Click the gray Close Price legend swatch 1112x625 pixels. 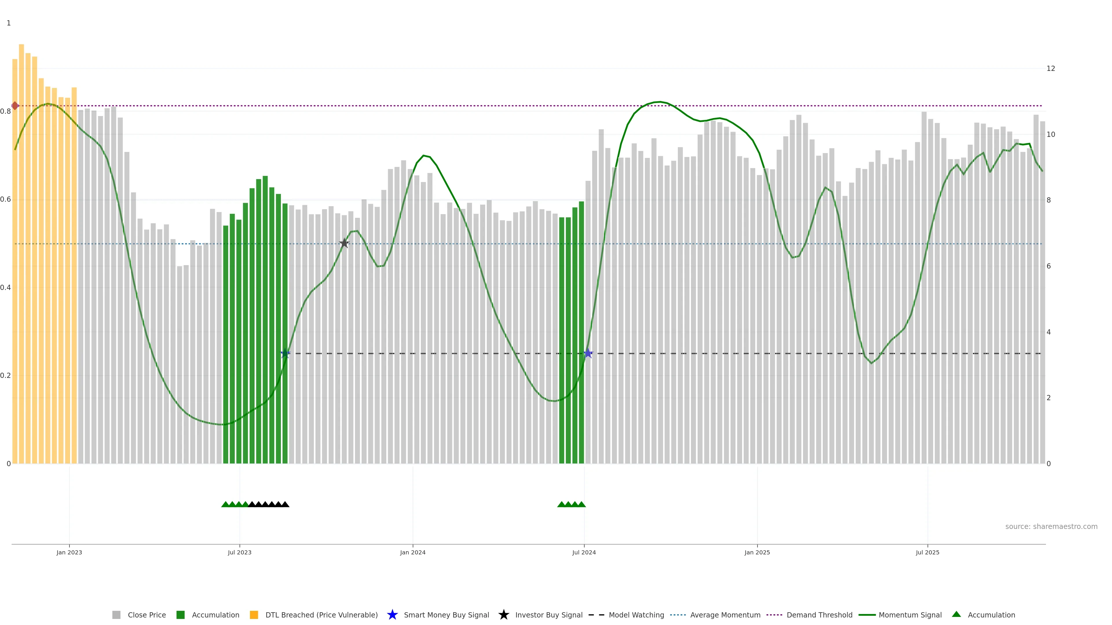coord(116,615)
